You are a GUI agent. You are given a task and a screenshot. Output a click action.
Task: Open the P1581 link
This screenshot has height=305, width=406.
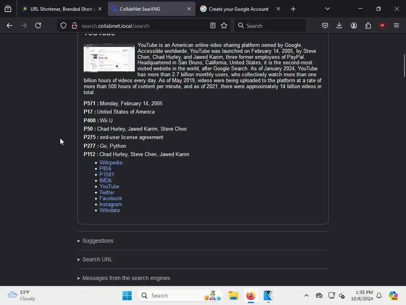(107, 175)
